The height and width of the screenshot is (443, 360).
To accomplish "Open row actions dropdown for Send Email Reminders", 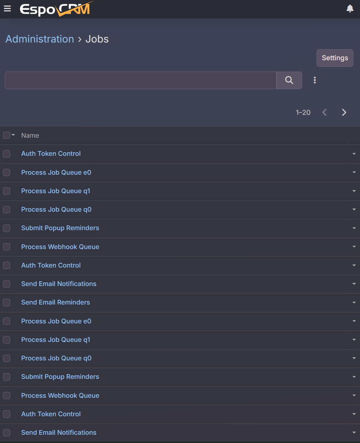I will 354,303.
